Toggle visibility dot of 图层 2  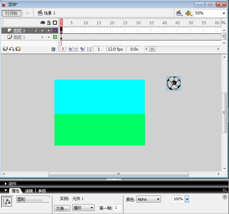point(42,31)
